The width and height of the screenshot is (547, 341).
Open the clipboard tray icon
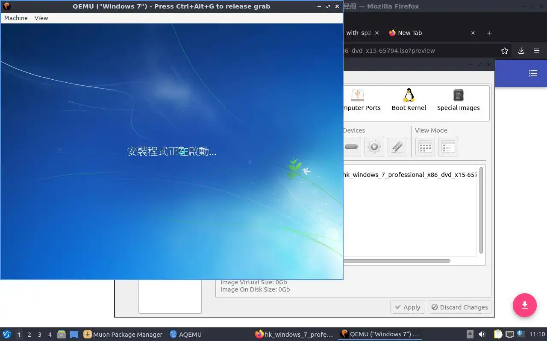pyautogui.click(x=498, y=334)
